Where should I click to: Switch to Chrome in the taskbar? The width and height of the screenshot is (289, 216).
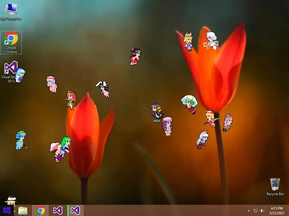(x=40, y=210)
